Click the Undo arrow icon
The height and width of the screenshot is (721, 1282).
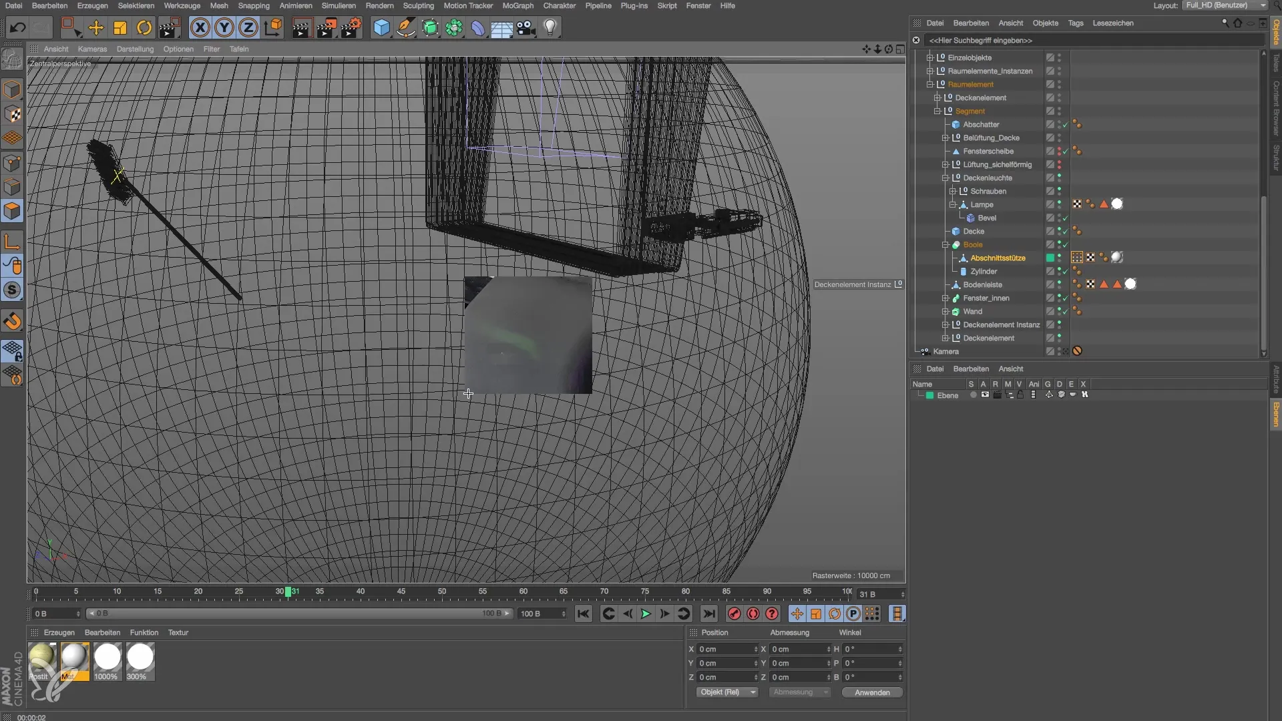(18, 27)
